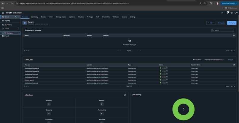Open the notifications bell
Image resolution: width=239 pixels, height=123 pixels.
[x=227, y=13]
